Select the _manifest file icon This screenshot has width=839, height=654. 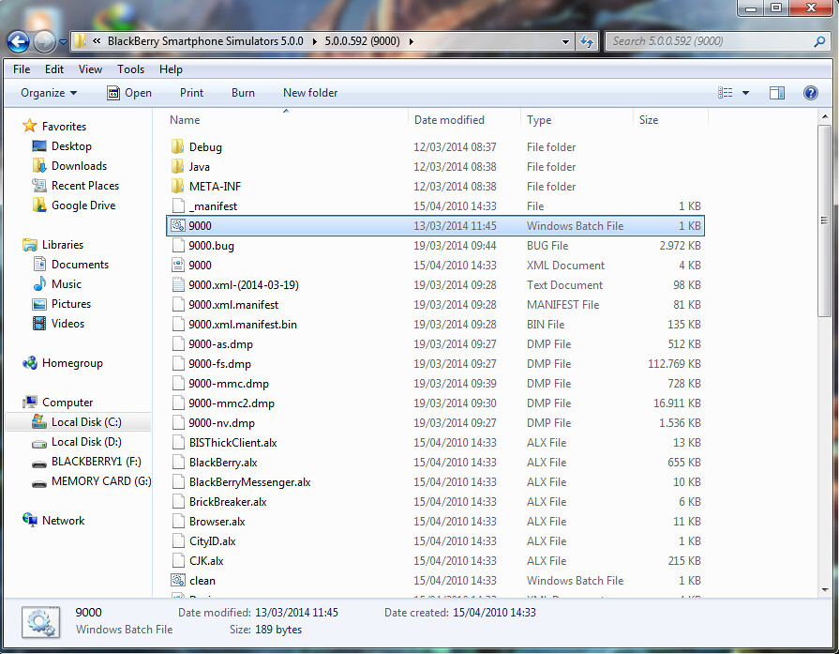178,206
